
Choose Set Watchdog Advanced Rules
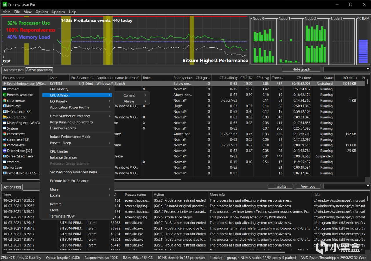[x=77, y=172]
